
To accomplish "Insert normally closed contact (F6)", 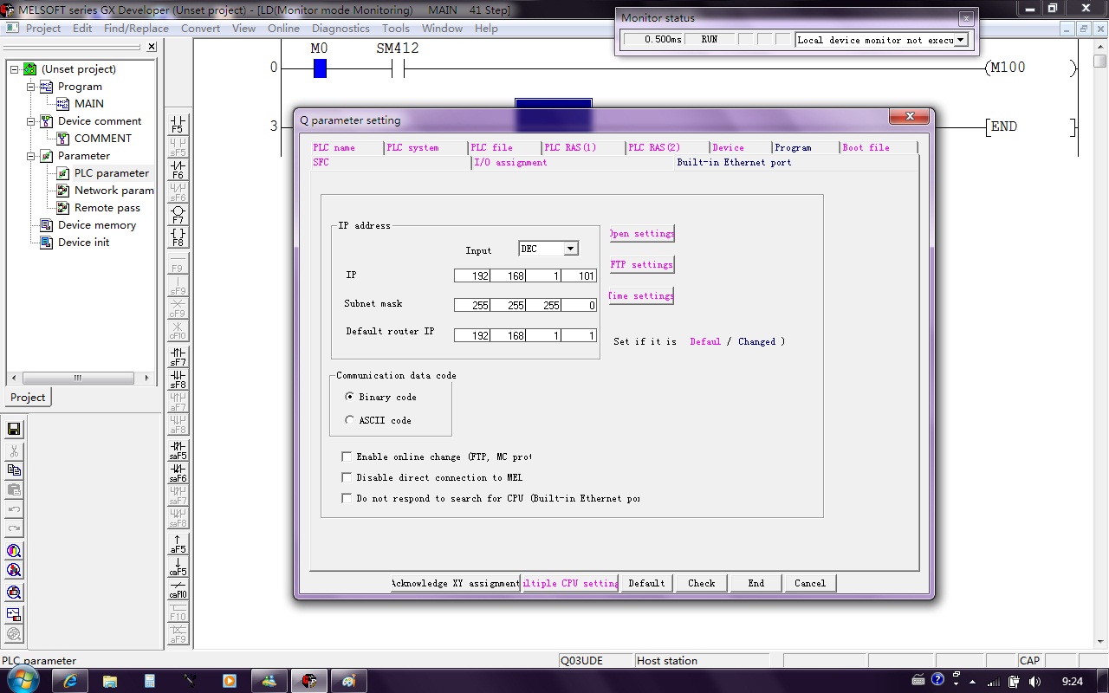I will 178,169.
